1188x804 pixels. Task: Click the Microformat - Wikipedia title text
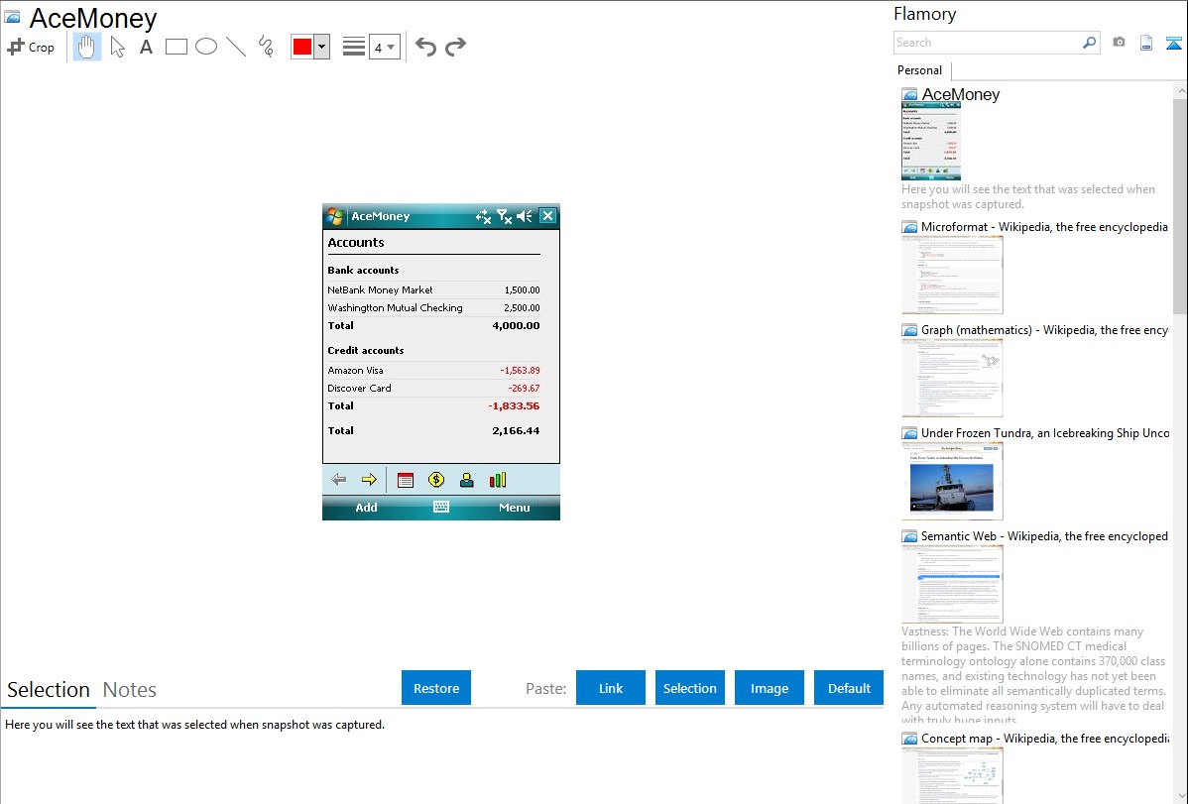click(1044, 227)
